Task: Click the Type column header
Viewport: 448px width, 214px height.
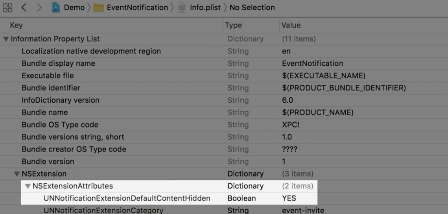Action: point(233,25)
